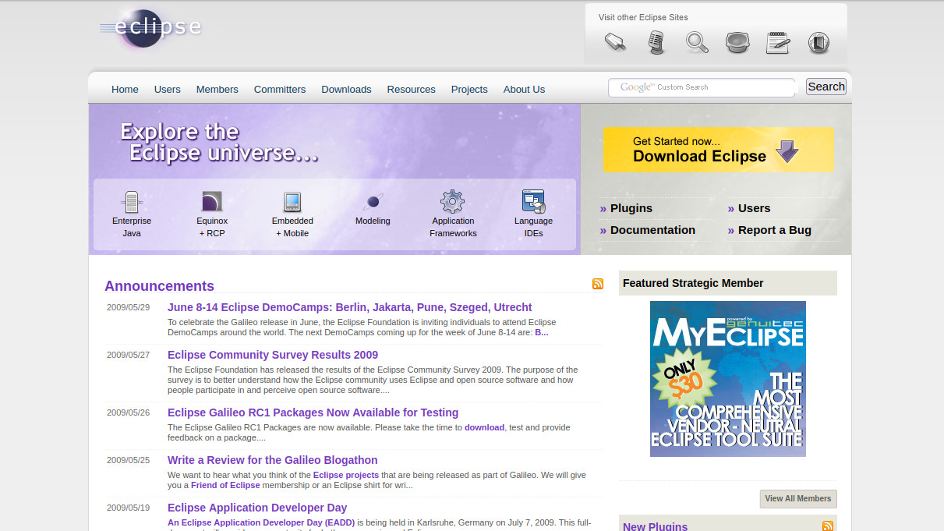Click the MyEclipse advertisement banner
This screenshot has height=531, width=944.
click(728, 379)
